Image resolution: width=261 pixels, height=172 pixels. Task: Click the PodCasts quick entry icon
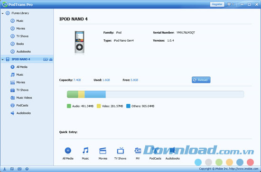155,151
